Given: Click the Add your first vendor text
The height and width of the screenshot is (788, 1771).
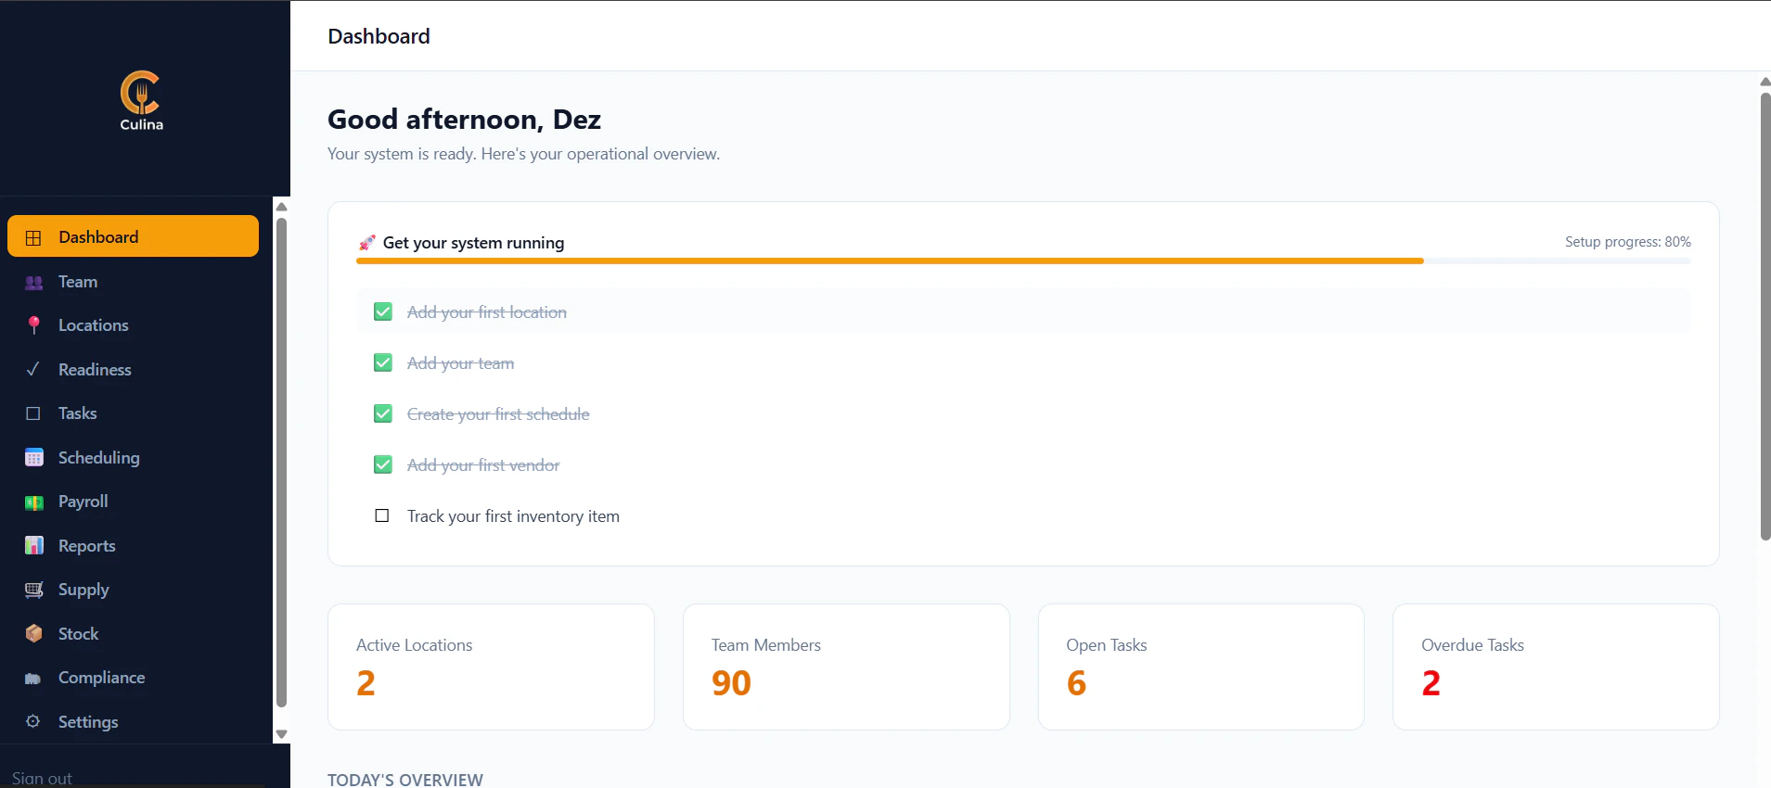Looking at the screenshot, I should coord(483,465).
